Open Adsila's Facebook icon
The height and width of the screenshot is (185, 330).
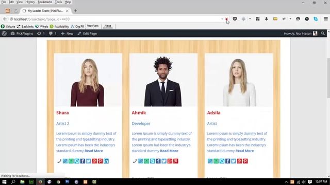click(x=228, y=161)
